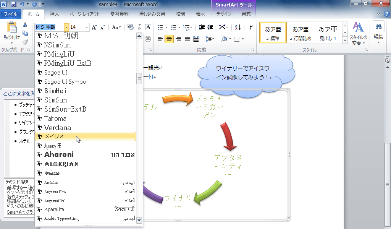Open the font size 14 dropdown
This screenshot has width=391, height=229.
point(87,27)
